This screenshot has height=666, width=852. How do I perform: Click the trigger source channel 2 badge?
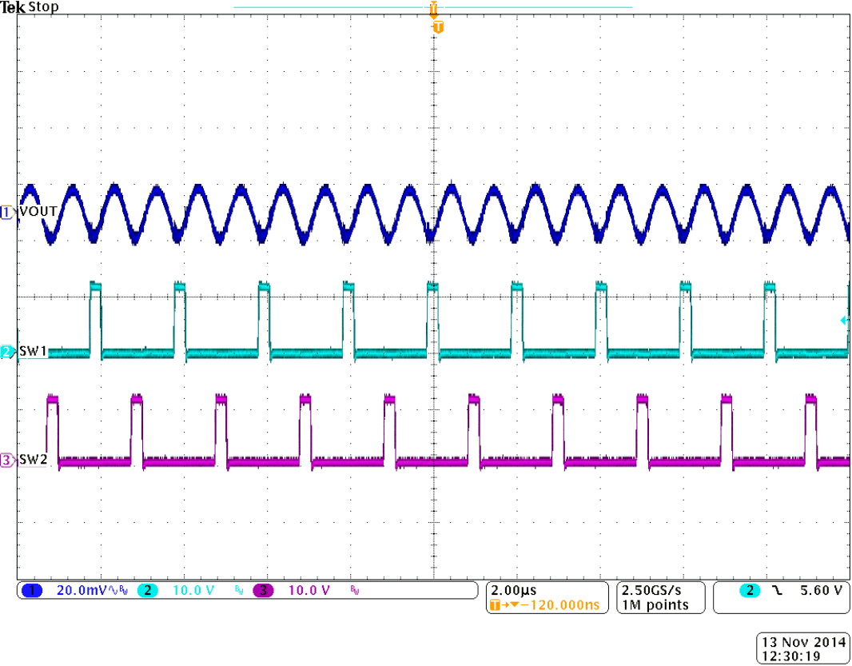tap(750, 591)
